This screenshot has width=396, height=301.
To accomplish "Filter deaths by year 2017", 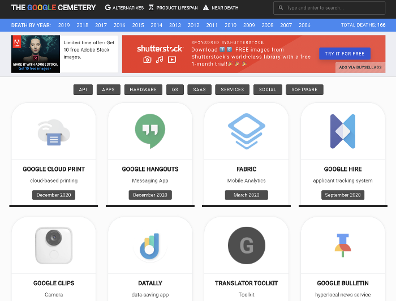I will [x=101, y=25].
